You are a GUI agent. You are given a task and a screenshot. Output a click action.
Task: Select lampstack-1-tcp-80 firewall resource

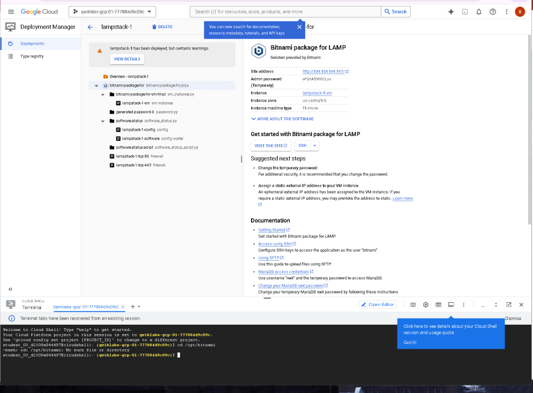tap(137, 156)
